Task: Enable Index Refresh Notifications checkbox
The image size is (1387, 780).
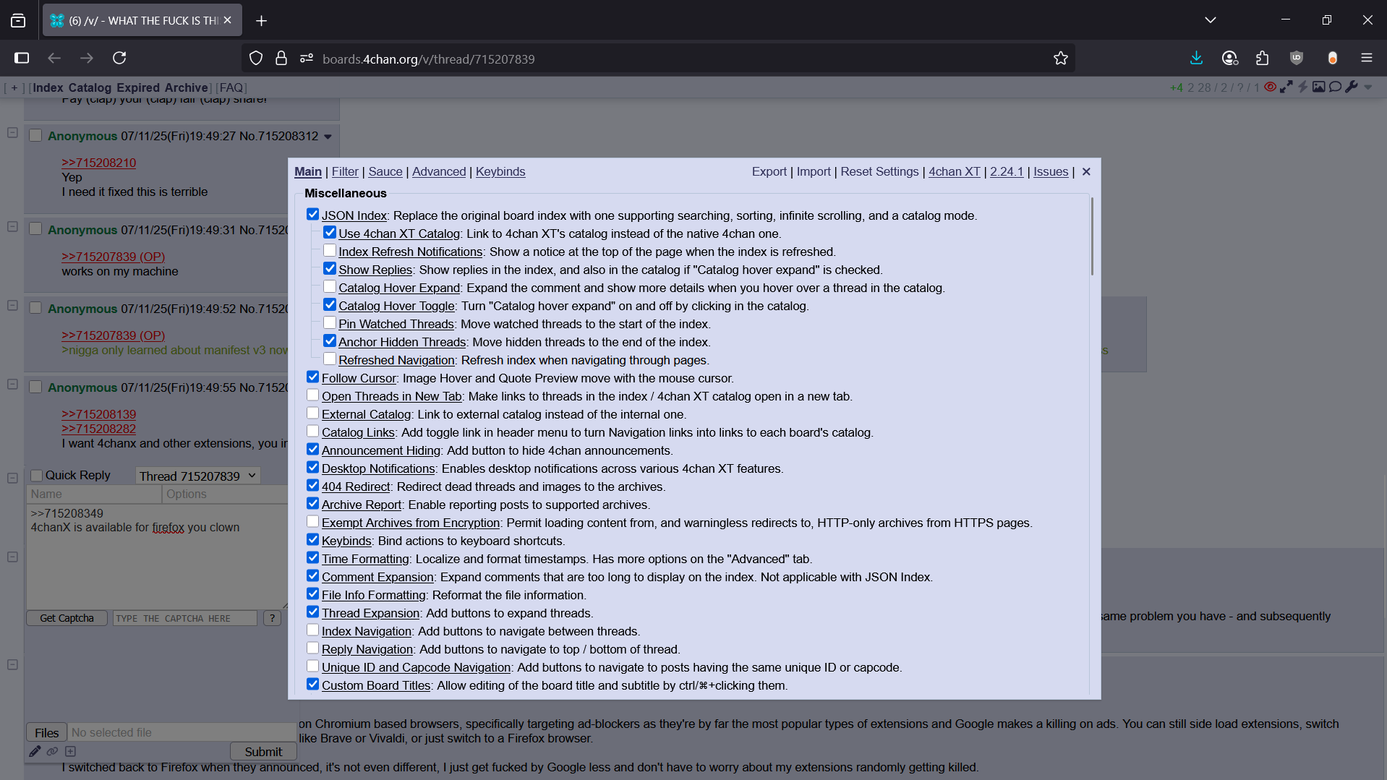Action: click(x=330, y=251)
